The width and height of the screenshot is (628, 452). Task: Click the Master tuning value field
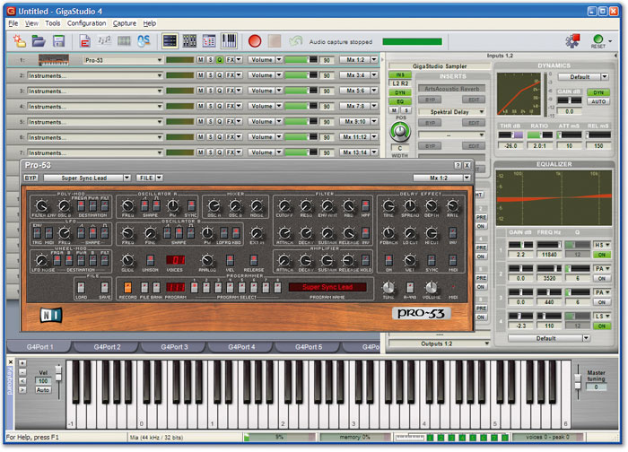click(595, 387)
